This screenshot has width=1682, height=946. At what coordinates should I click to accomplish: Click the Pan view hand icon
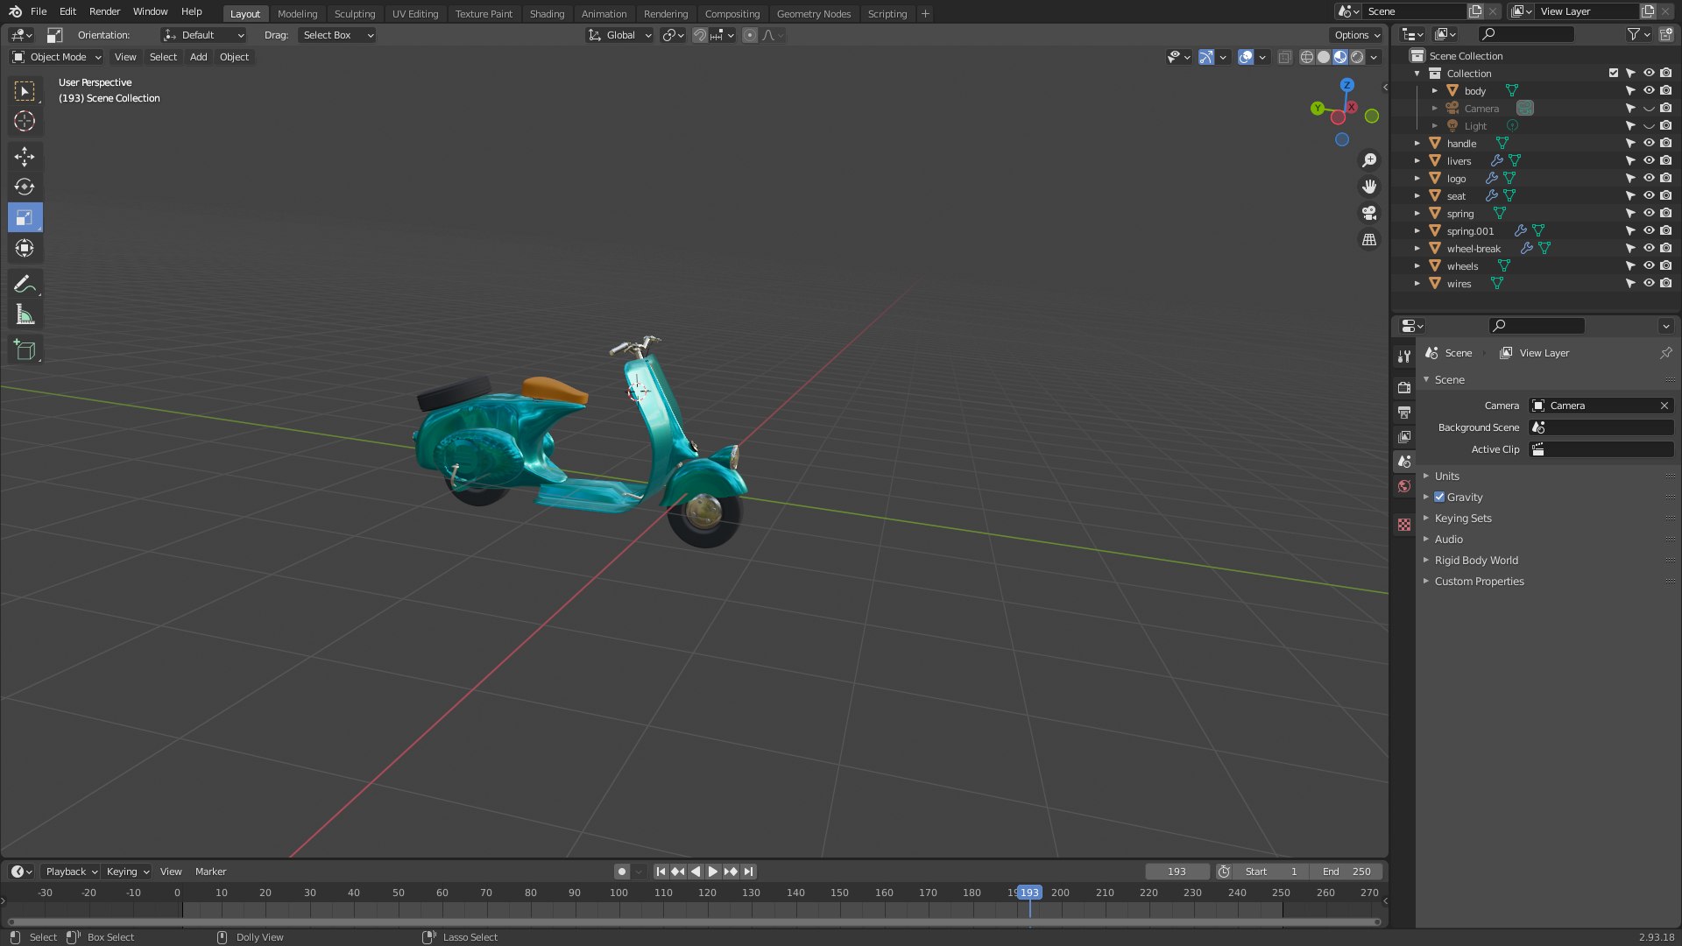click(x=1368, y=187)
